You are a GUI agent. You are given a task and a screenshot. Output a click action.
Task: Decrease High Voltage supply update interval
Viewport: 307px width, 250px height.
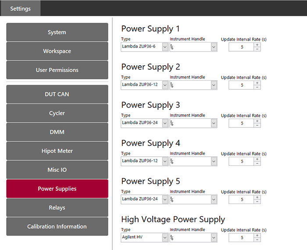[257, 239]
